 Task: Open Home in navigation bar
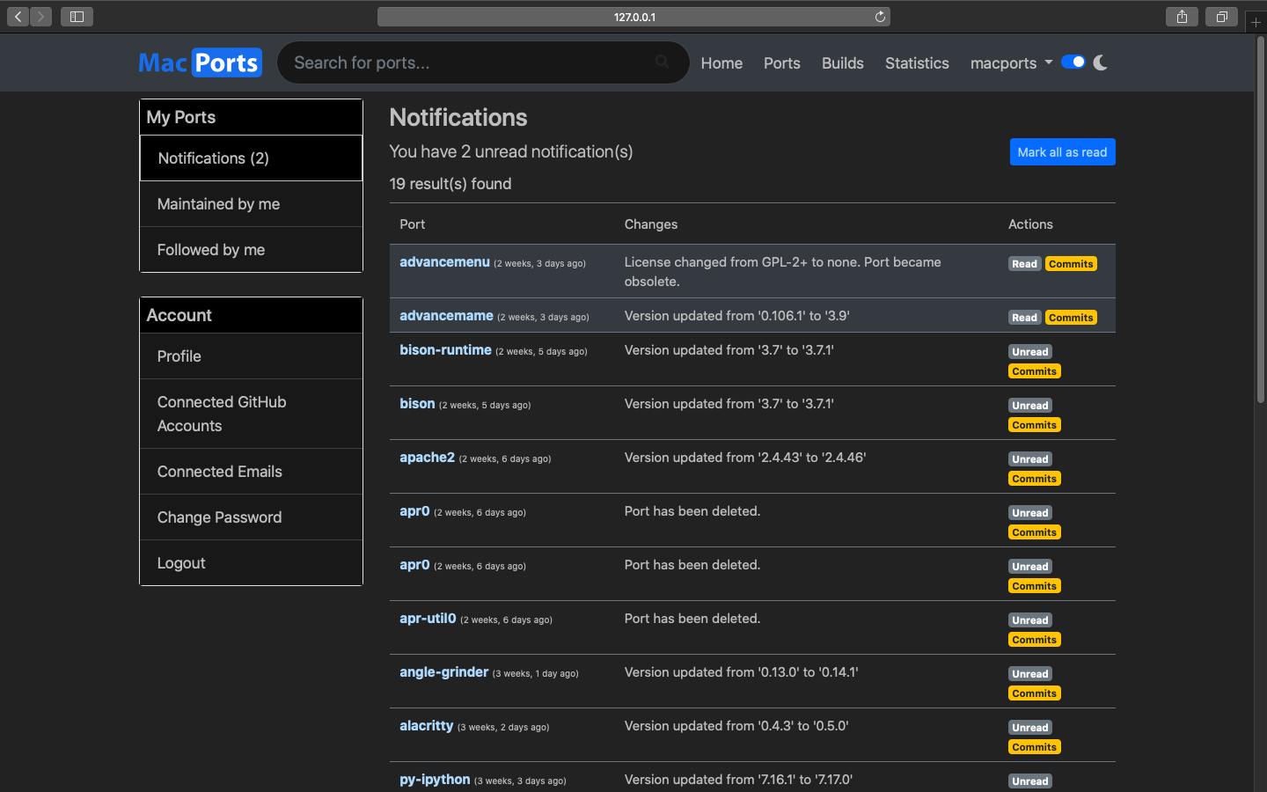coord(721,63)
